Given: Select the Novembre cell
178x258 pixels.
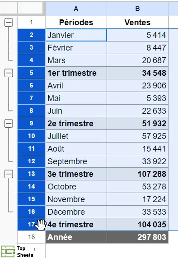Looking at the screenshot, I should 76,199.
